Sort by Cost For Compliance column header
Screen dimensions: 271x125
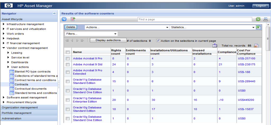[246, 52]
